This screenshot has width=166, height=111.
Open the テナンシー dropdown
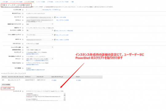pyautogui.click(x=40, y=59)
